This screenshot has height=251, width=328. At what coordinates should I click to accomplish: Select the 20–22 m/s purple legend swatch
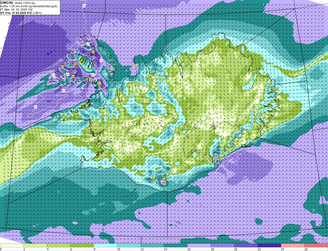(x=246, y=246)
